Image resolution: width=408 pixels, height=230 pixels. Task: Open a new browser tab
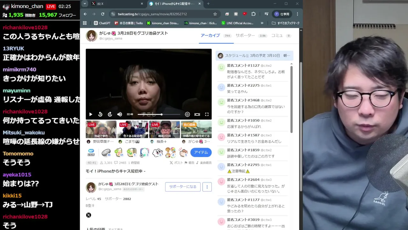point(208,4)
